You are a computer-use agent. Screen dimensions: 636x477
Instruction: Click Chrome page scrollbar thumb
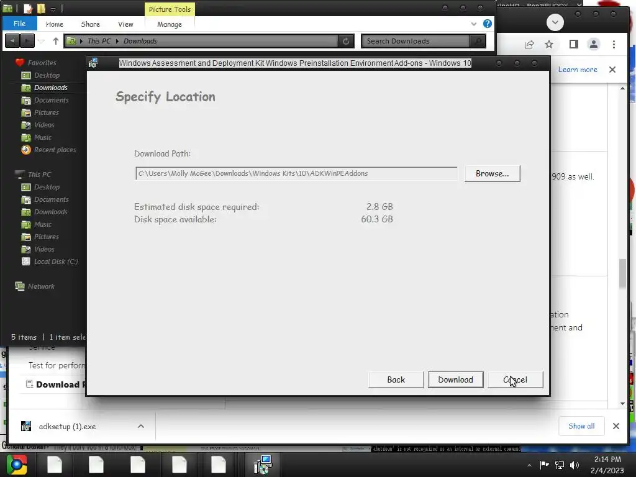tap(622, 274)
